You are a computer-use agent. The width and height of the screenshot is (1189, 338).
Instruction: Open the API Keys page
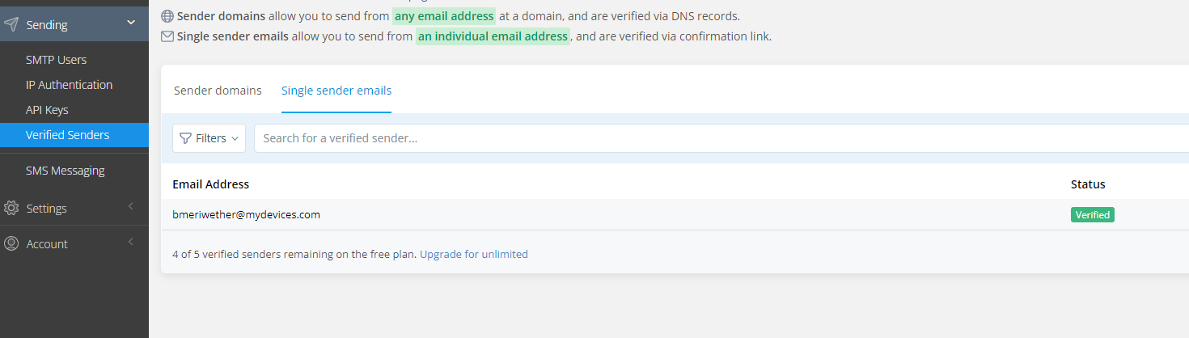click(47, 110)
